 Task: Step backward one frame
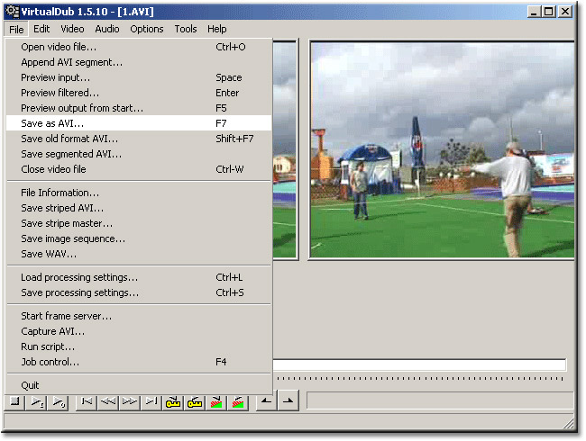pyautogui.click(x=108, y=402)
